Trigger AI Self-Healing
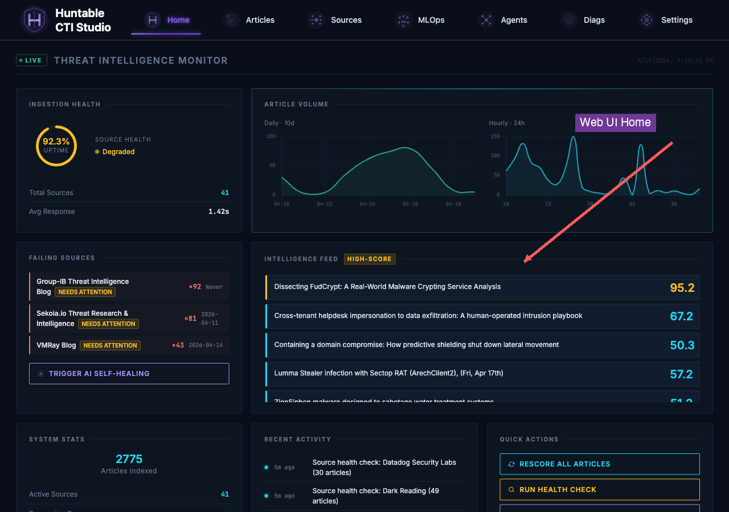Screen dimensions: 729x512 click(x=129, y=374)
